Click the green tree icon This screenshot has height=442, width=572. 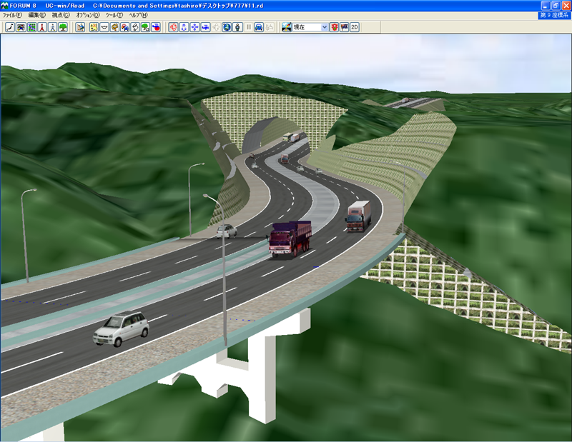pos(63,27)
